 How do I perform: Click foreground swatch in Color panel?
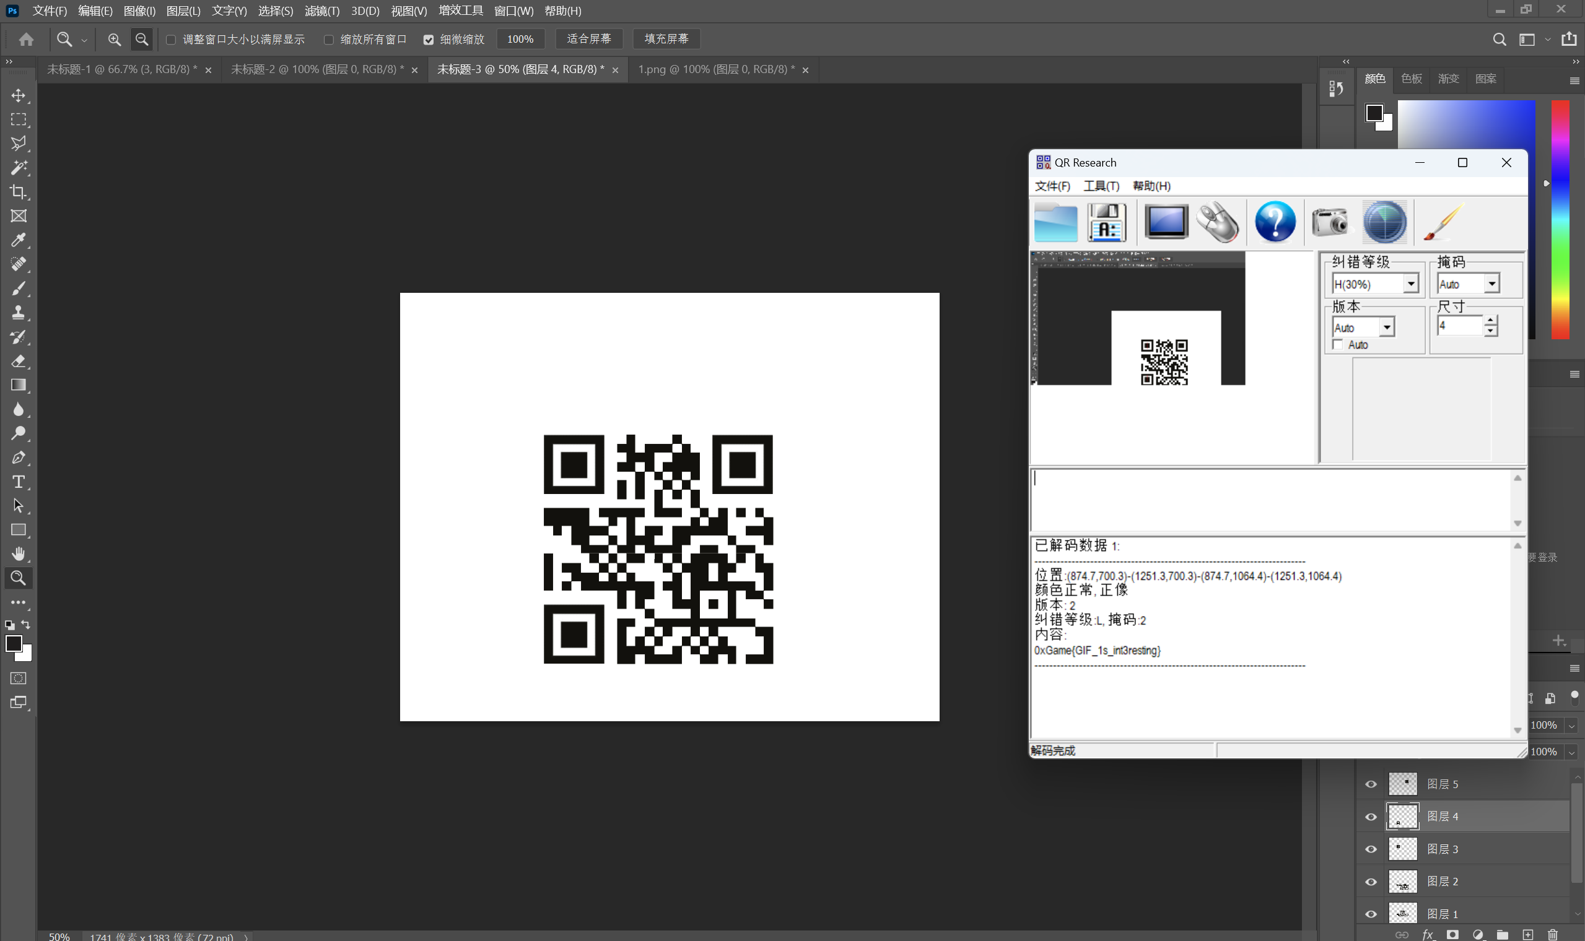point(1374,113)
